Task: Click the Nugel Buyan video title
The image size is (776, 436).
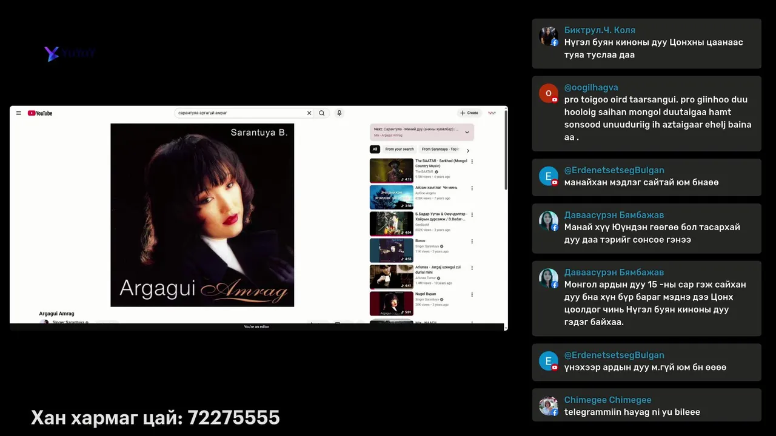Action: (426, 294)
